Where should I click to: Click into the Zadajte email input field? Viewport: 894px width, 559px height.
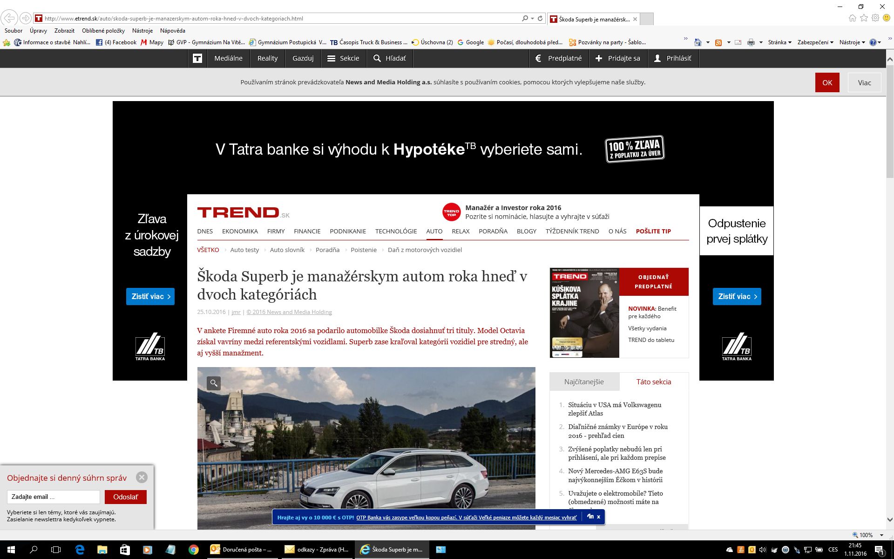click(x=54, y=497)
